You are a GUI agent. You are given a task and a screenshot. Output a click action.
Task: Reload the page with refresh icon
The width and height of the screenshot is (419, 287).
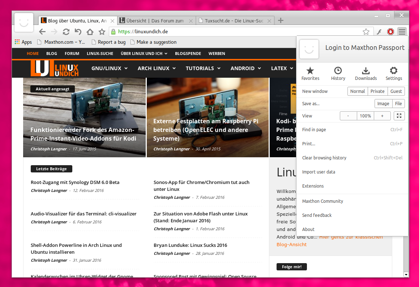point(66,32)
